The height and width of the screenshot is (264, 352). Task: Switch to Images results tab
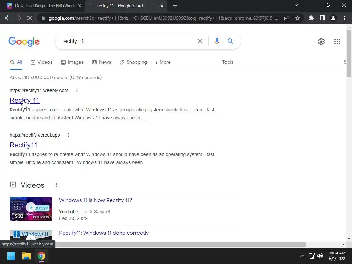(x=72, y=62)
